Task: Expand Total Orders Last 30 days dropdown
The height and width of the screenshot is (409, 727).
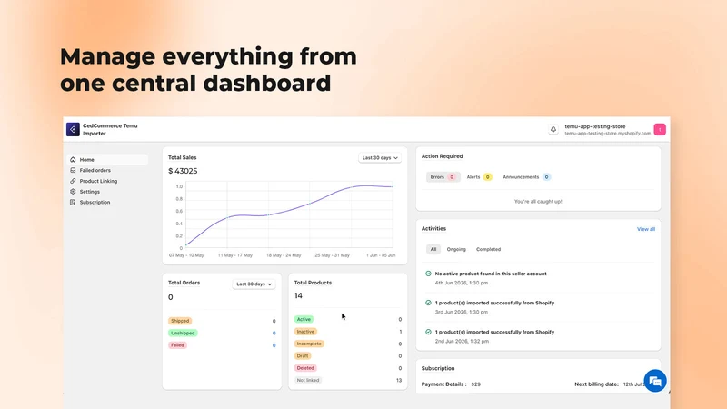Action: (254, 284)
